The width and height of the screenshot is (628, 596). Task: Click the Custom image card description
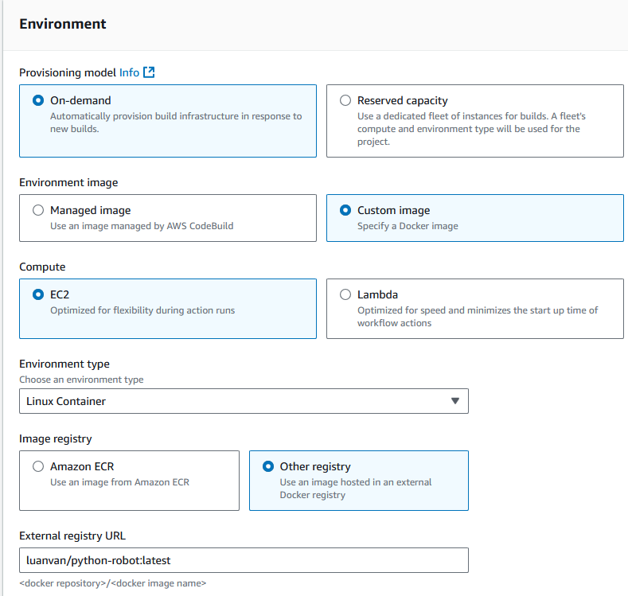click(408, 226)
